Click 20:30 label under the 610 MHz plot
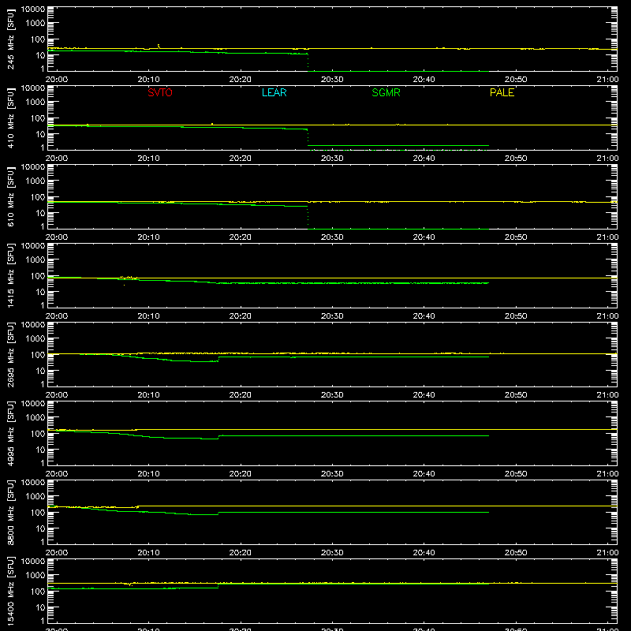Screen dimensions: 631x631 point(332,237)
